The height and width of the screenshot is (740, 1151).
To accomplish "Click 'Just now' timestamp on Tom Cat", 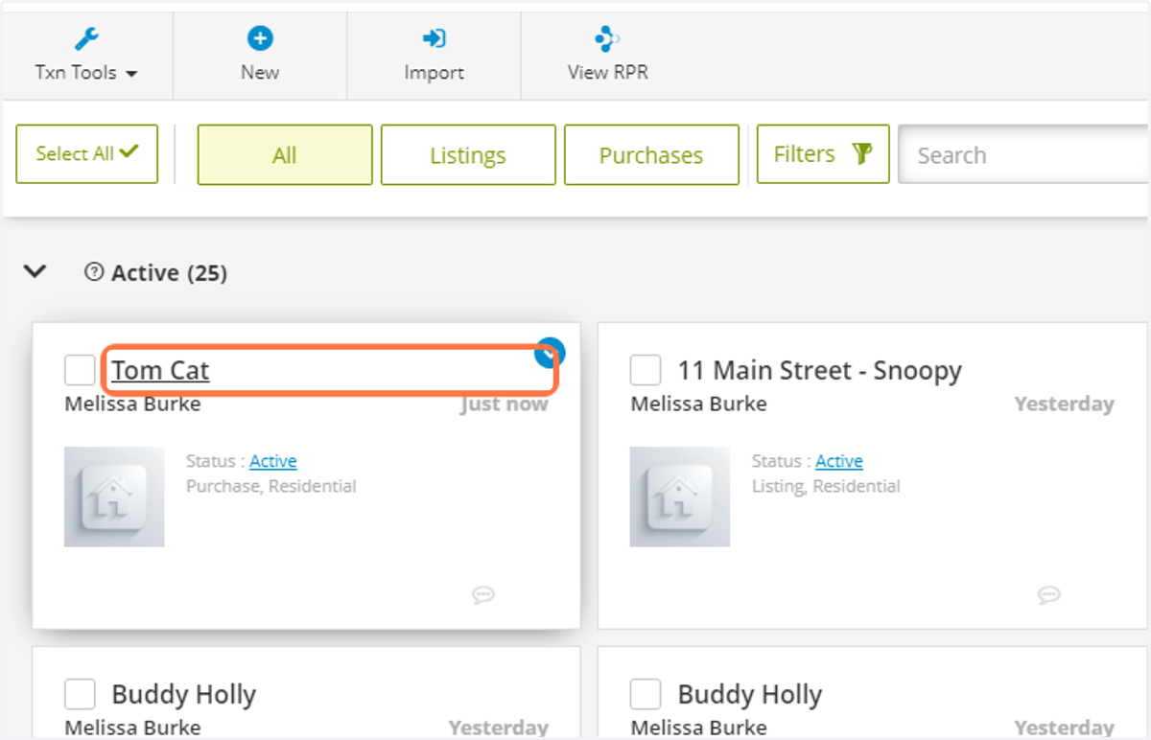I will click(x=505, y=404).
